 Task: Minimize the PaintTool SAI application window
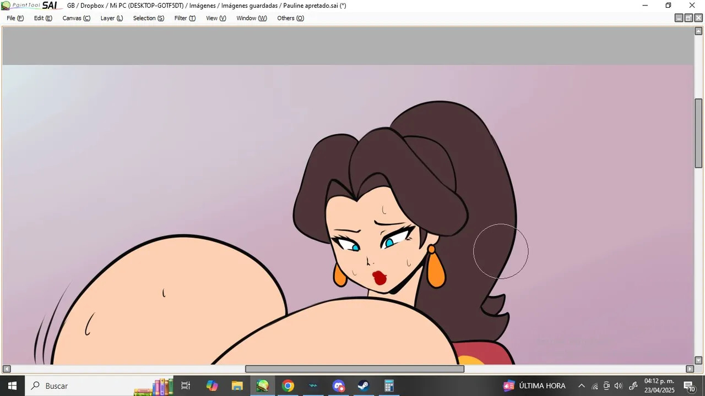pyautogui.click(x=645, y=5)
